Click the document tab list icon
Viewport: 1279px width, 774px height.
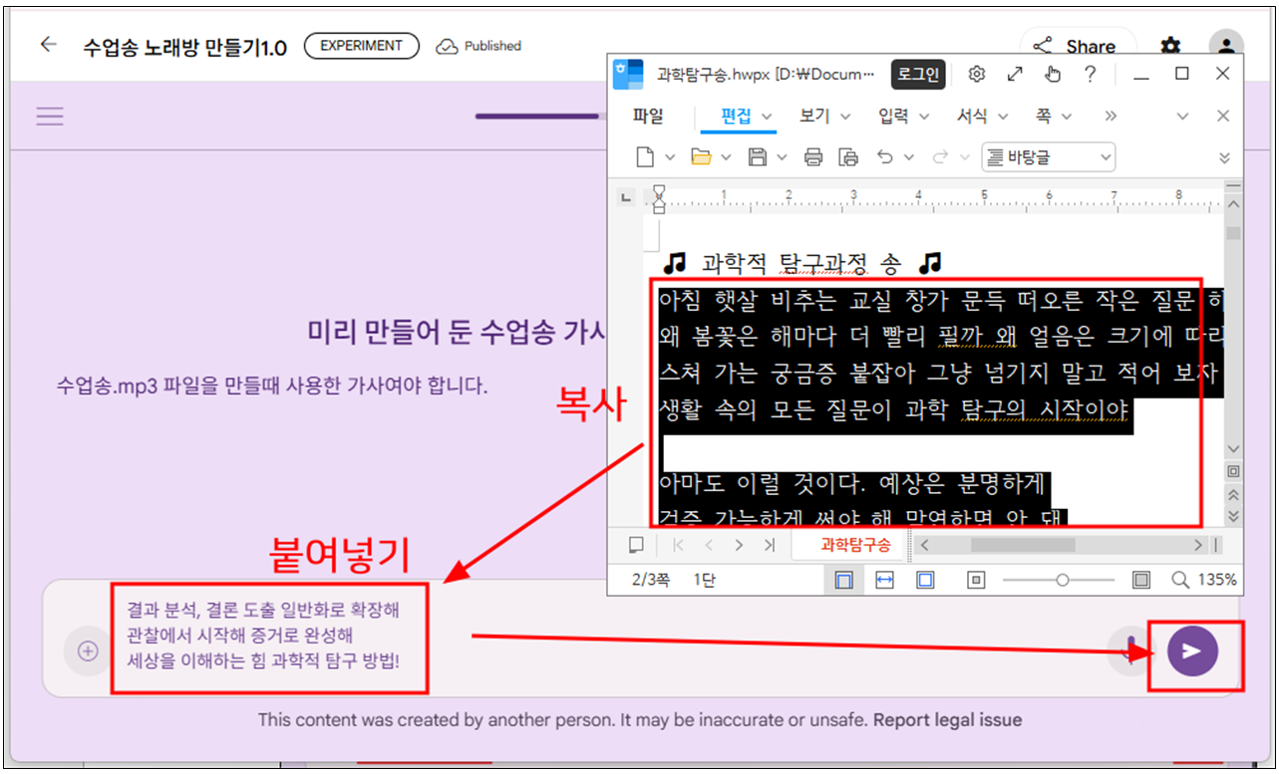635,545
